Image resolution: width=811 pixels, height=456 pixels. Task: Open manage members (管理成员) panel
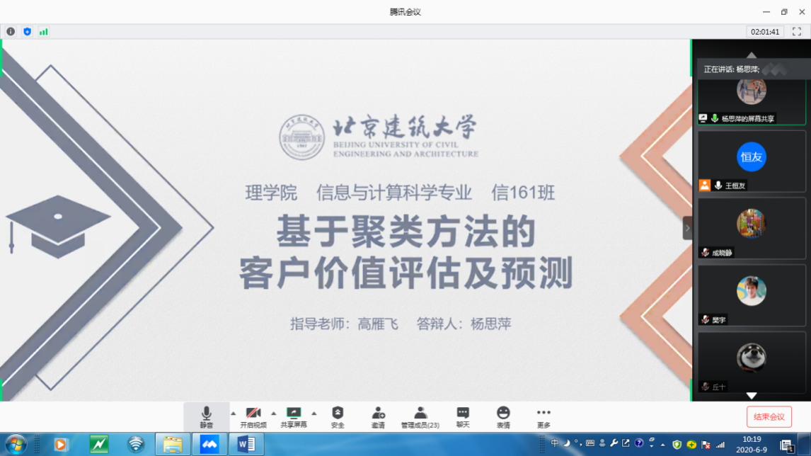click(420, 416)
